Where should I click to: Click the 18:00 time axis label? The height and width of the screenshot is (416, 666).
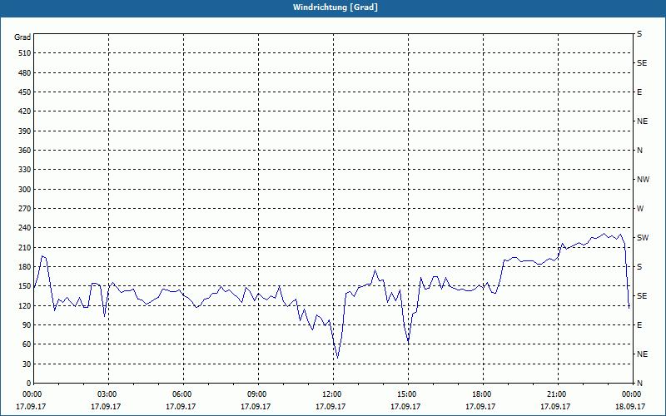(483, 394)
